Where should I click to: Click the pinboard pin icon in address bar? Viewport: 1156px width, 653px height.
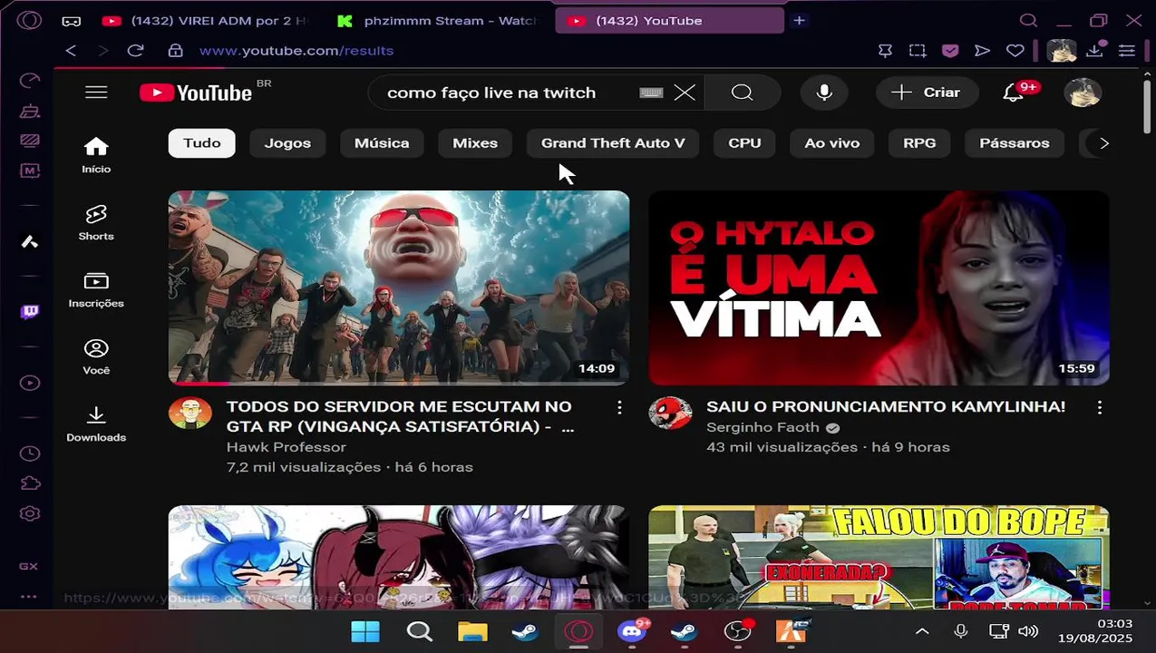pos(885,51)
